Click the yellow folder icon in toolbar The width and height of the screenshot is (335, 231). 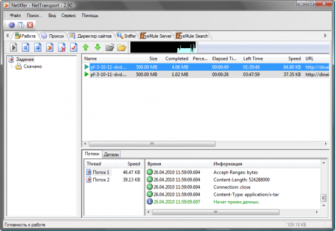point(122,48)
